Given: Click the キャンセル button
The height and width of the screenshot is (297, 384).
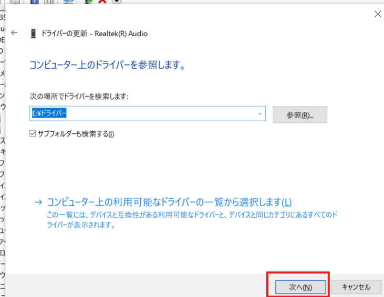Looking at the screenshot, I should [356, 287].
